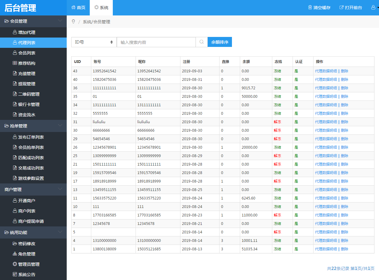The height and width of the screenshot is (280, 379).
Task: Open the ID号 search type dropdown
Action: [x=94, y=42]
